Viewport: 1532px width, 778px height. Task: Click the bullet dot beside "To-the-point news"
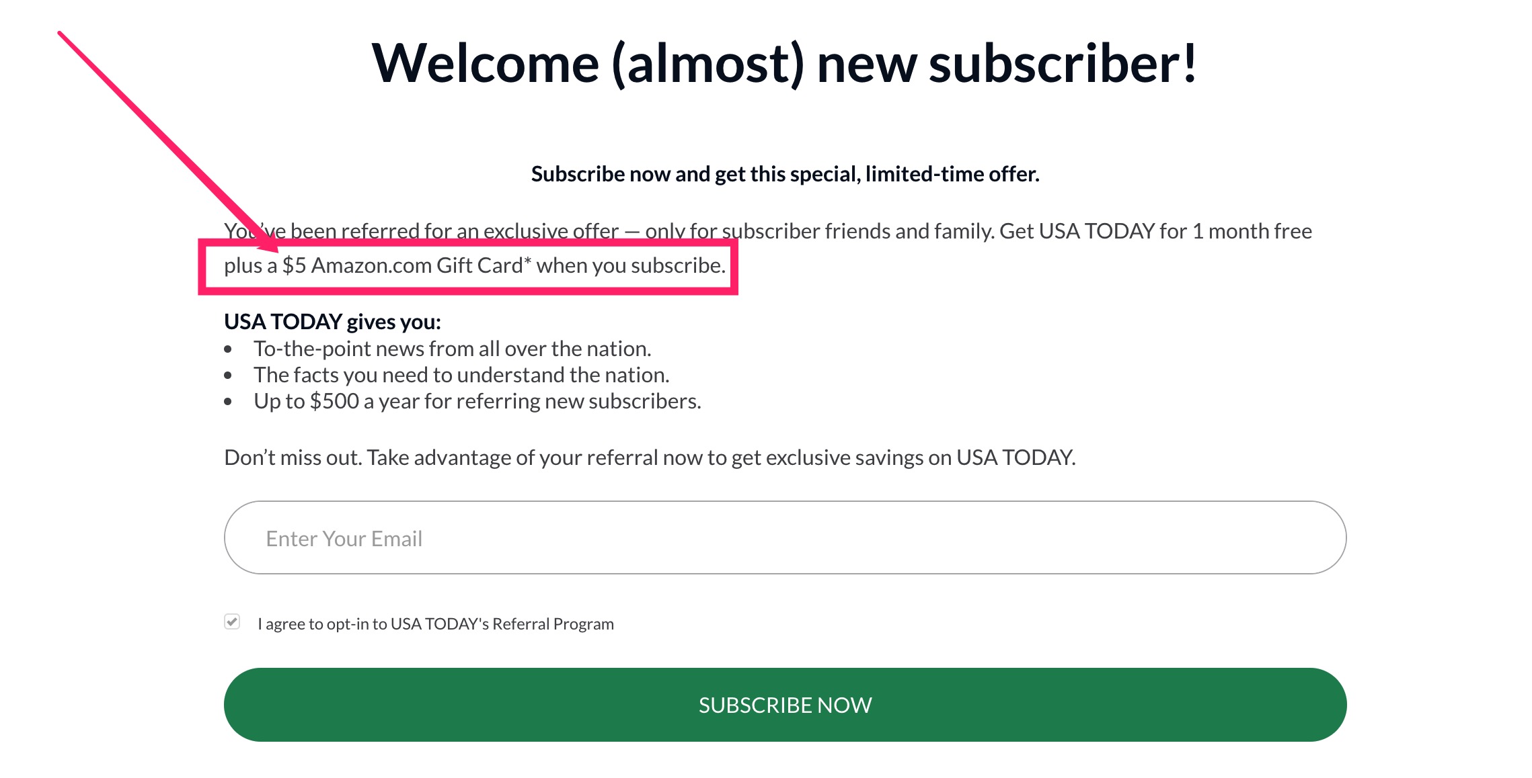click(228, 349)
